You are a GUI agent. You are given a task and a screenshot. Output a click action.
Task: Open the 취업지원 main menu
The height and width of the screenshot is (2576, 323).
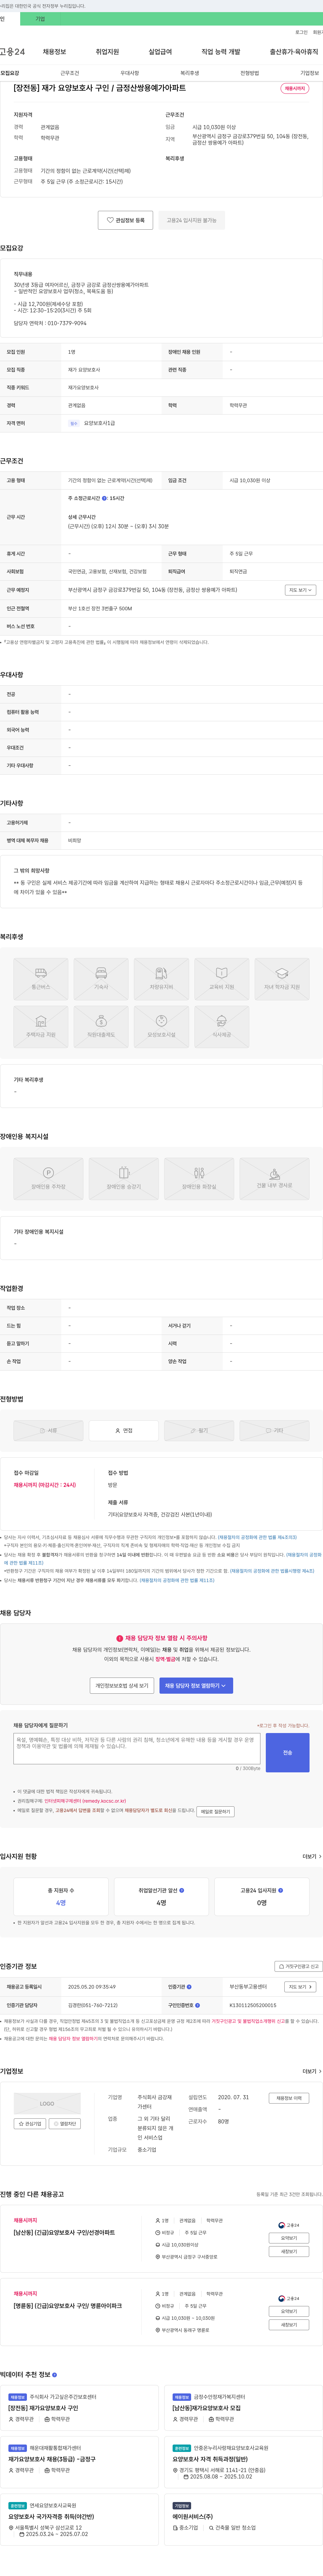107,52
